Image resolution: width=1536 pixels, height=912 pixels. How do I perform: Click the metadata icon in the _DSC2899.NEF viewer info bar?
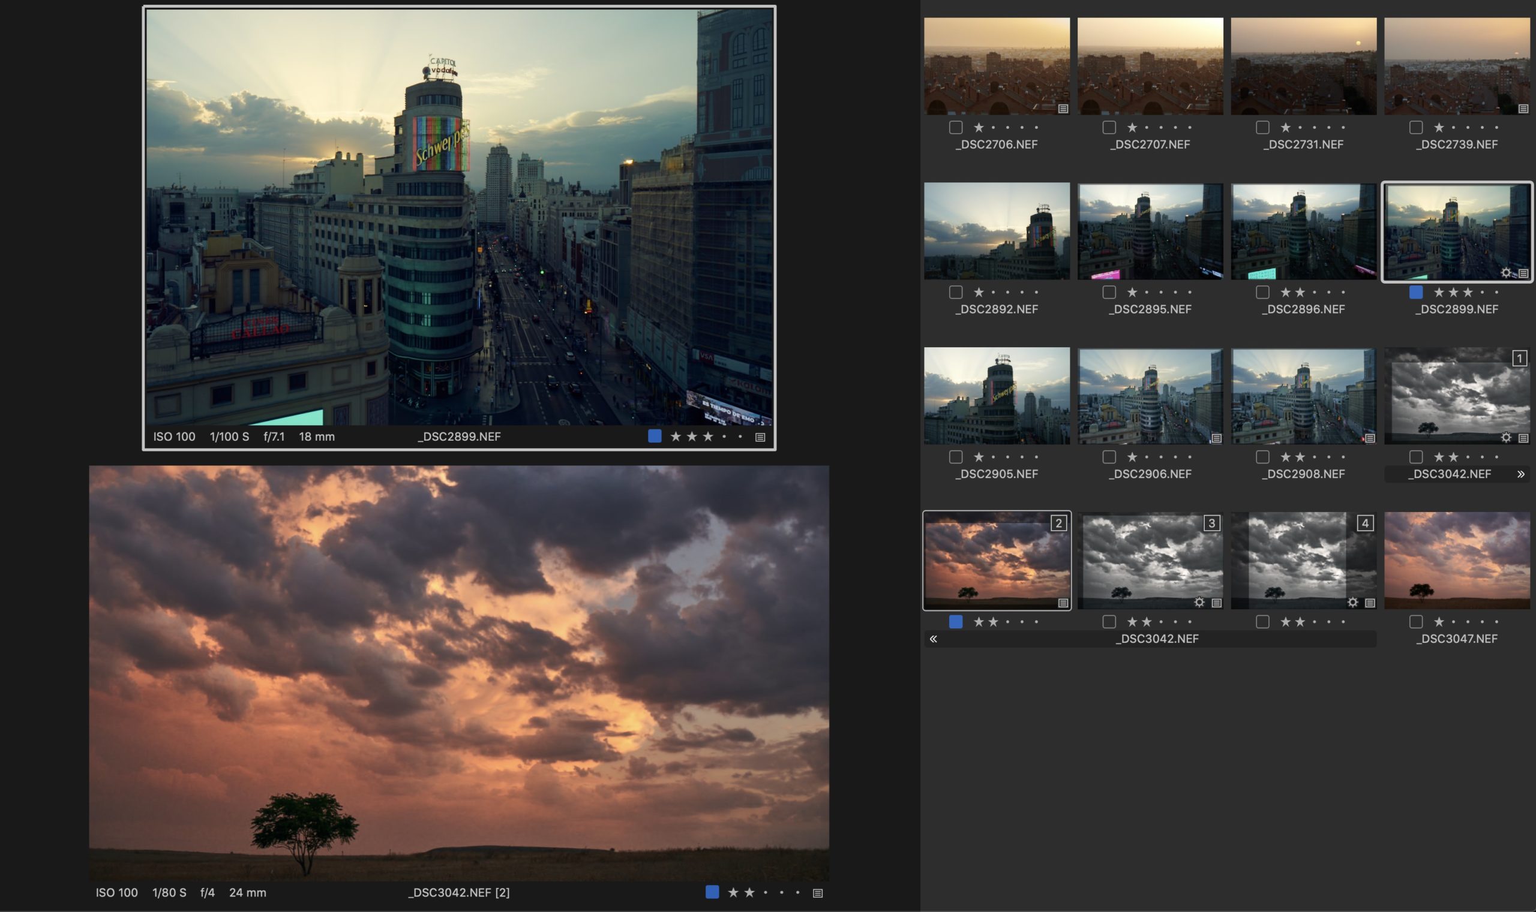[760, 437]
